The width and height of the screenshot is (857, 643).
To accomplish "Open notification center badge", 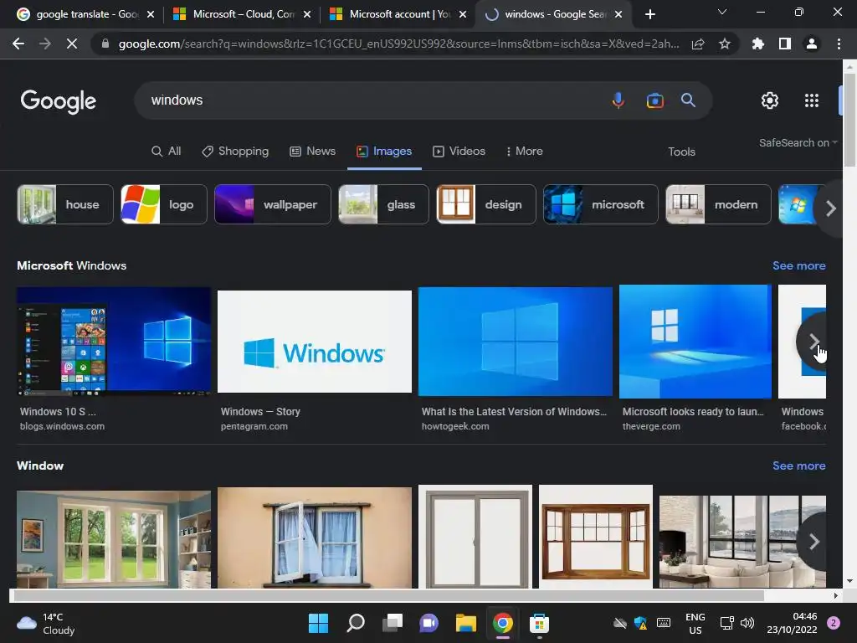I will (x=834, y=623).
